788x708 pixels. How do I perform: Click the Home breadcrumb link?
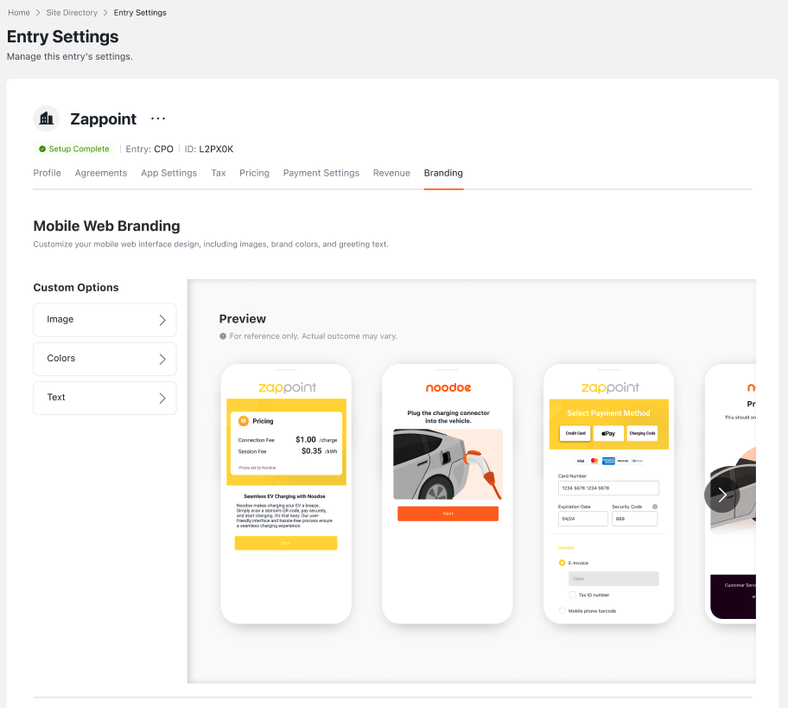(18, 13)
